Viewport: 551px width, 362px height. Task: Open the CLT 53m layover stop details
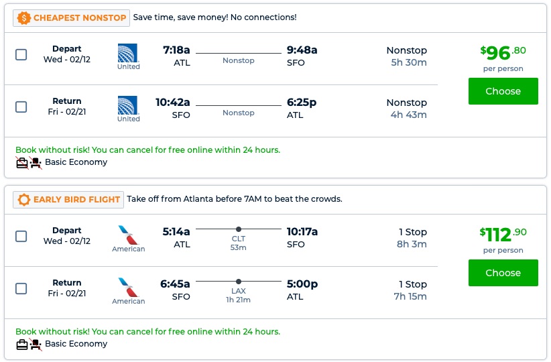coord(239,238)
